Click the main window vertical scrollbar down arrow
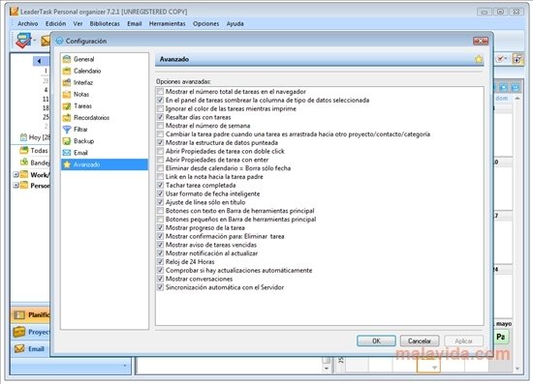Screen dimensions: 533x384 (x=517, y=369)
